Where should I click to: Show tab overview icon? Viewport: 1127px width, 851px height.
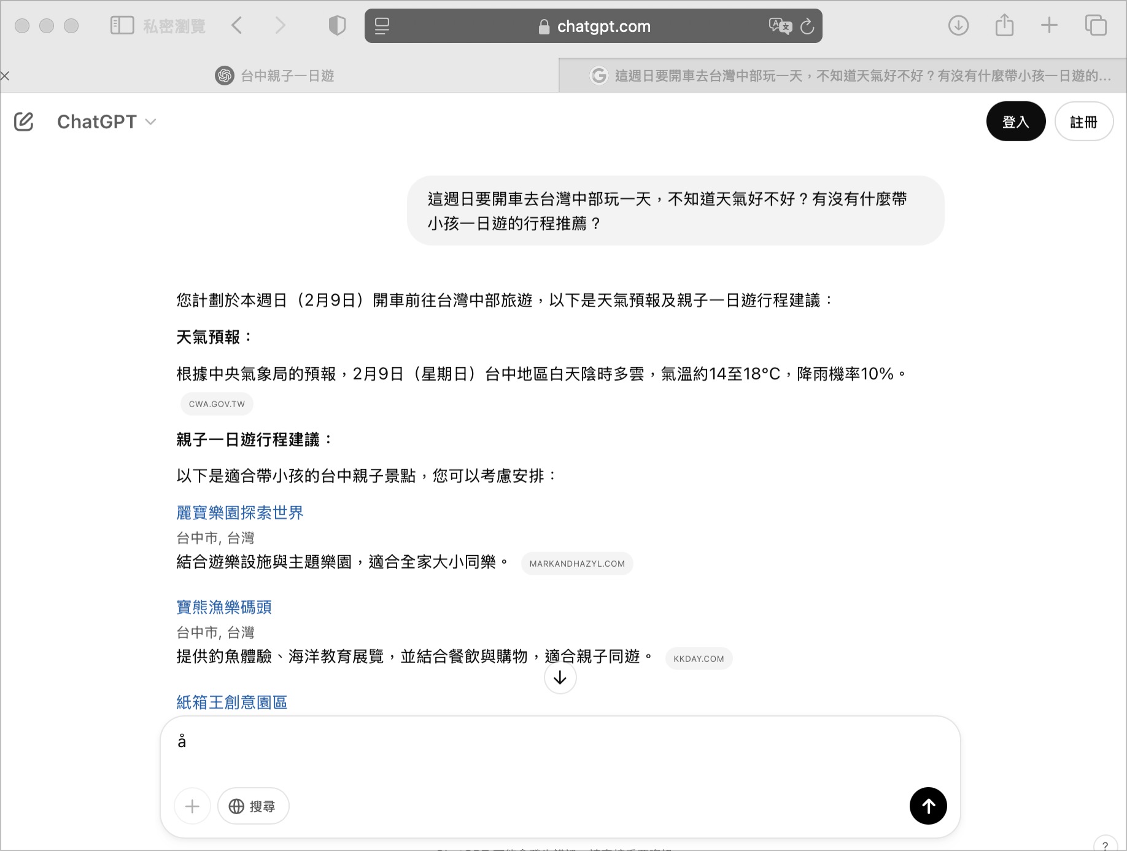tap(1096, 26)
